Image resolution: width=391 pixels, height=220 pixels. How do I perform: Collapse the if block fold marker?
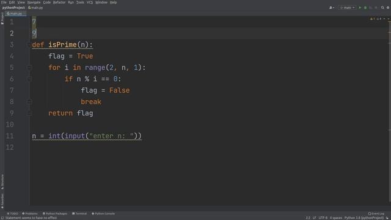pyautogui.click(x=29, y=79)
